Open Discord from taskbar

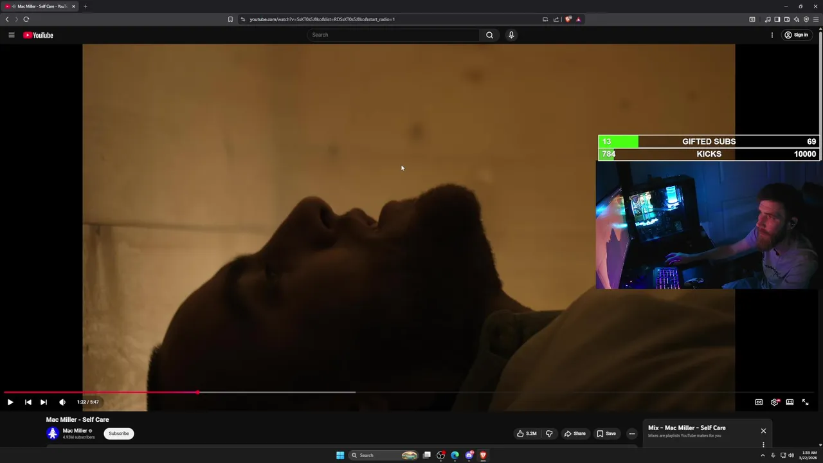[x=469, y=455]
